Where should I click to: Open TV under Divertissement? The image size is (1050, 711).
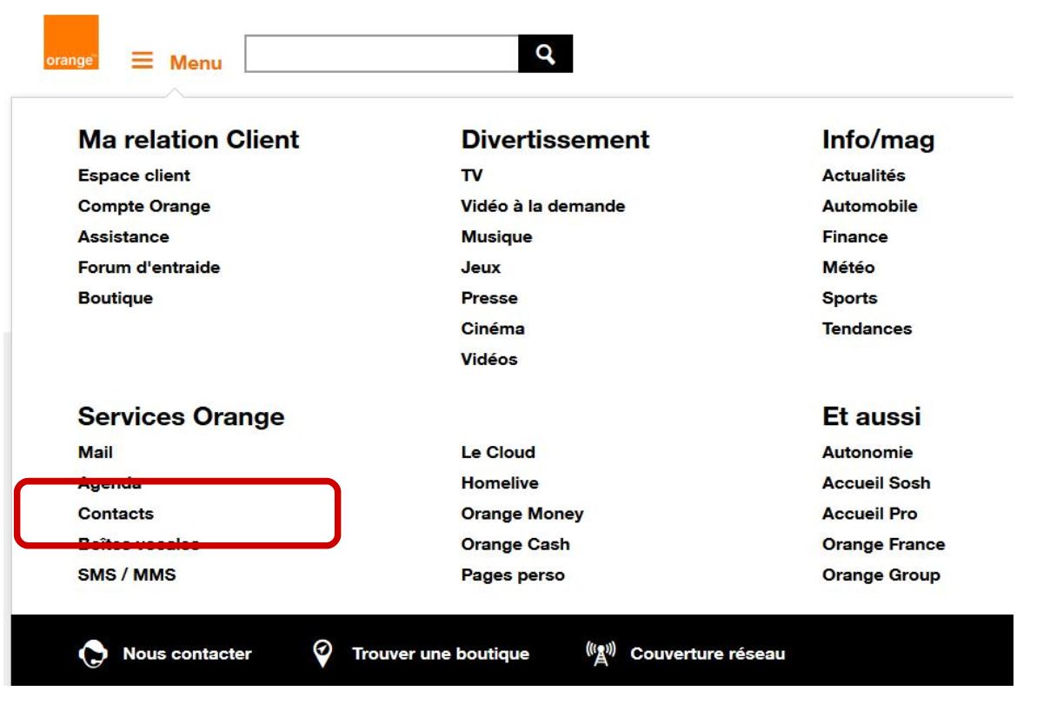472,176
